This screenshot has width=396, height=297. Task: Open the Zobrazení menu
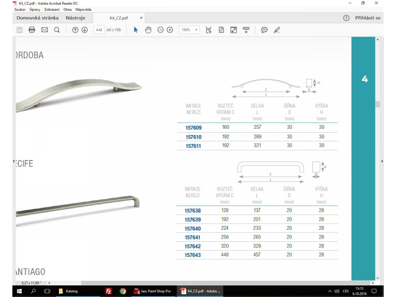52,9
